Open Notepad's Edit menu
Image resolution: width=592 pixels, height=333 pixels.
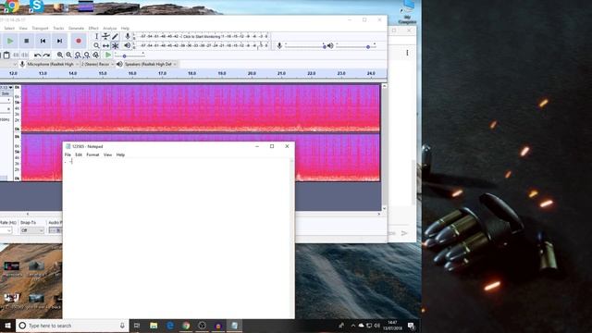point(79,154)
